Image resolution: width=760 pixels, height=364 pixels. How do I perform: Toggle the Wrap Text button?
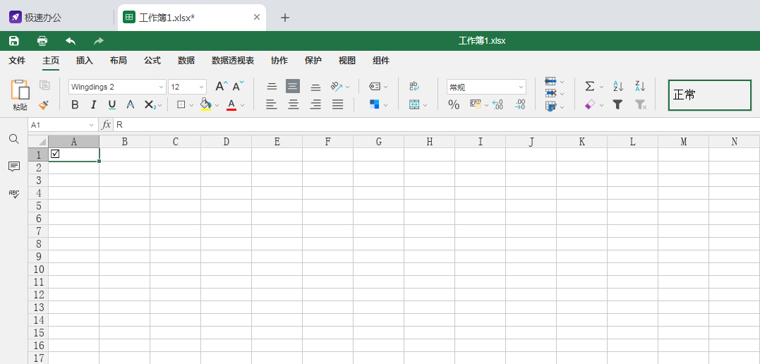point(414,86)
